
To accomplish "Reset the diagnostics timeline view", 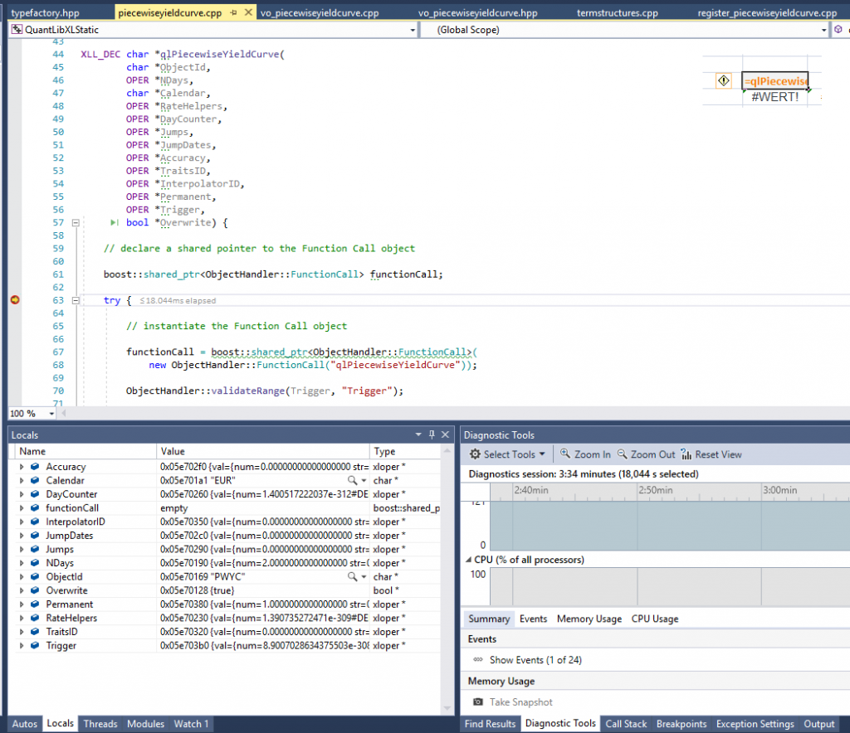I will pos(711,454).
